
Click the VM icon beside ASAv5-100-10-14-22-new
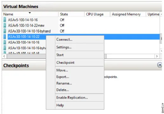(x=5, y=25)
